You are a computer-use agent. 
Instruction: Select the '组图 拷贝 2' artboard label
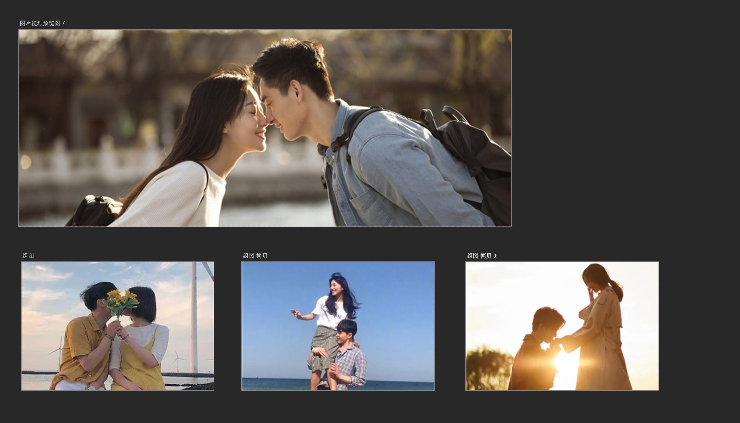[x=482, y=256]
